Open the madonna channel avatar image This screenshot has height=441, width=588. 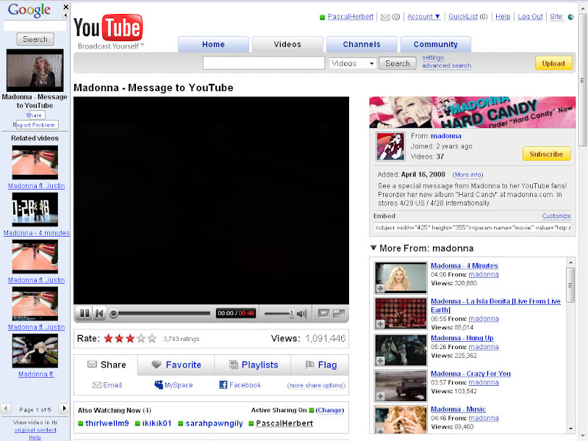(x=390, y=146)
